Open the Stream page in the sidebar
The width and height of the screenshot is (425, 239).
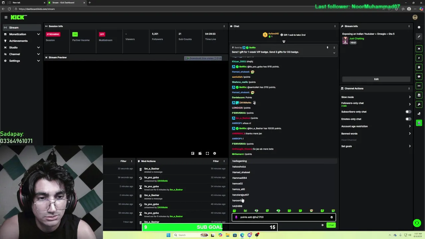tap(22, 28)
